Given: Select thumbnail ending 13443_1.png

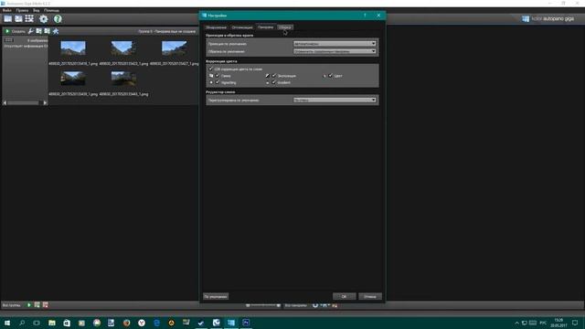Looking at the screenshot, I should tap(123, 79).
